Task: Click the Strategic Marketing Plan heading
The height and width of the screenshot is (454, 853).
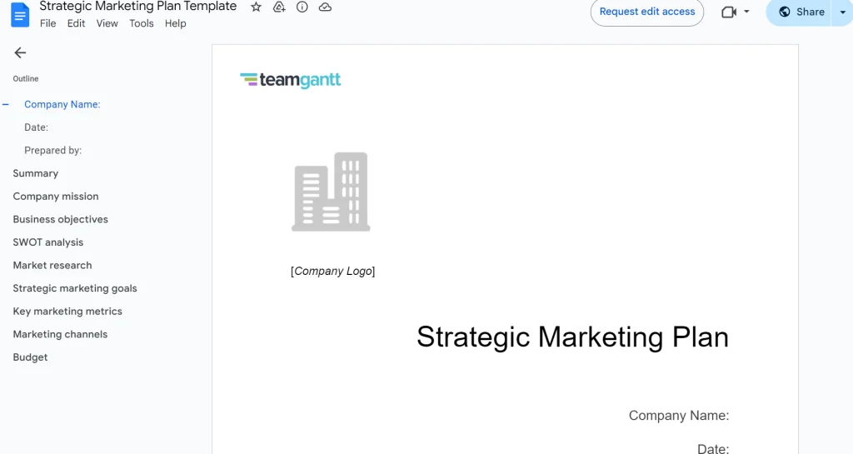Action: pyautogui.click(x=572, y=337)
